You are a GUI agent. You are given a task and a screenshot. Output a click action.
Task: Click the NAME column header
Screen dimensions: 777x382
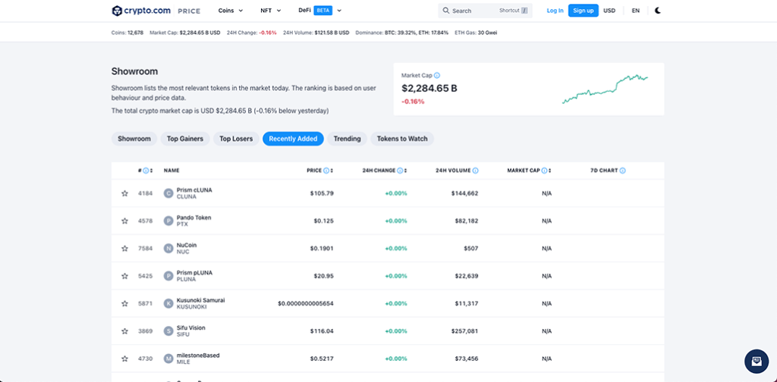(x=171, y=171)
